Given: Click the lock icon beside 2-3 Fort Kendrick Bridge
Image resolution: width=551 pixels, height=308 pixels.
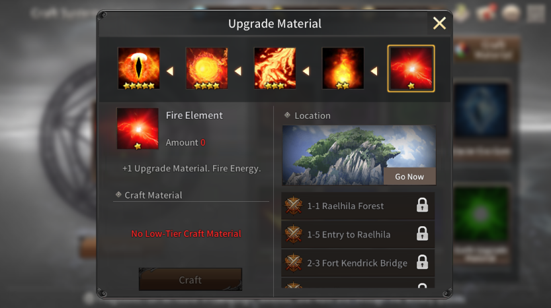Looking at the screenshot, I should (x=422, y=262).
